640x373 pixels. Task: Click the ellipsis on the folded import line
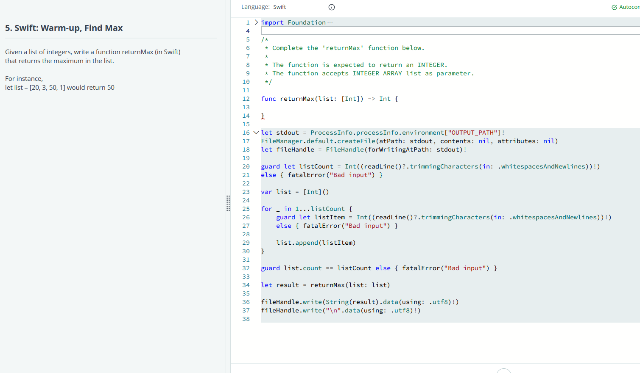click(x=329, y=22)
